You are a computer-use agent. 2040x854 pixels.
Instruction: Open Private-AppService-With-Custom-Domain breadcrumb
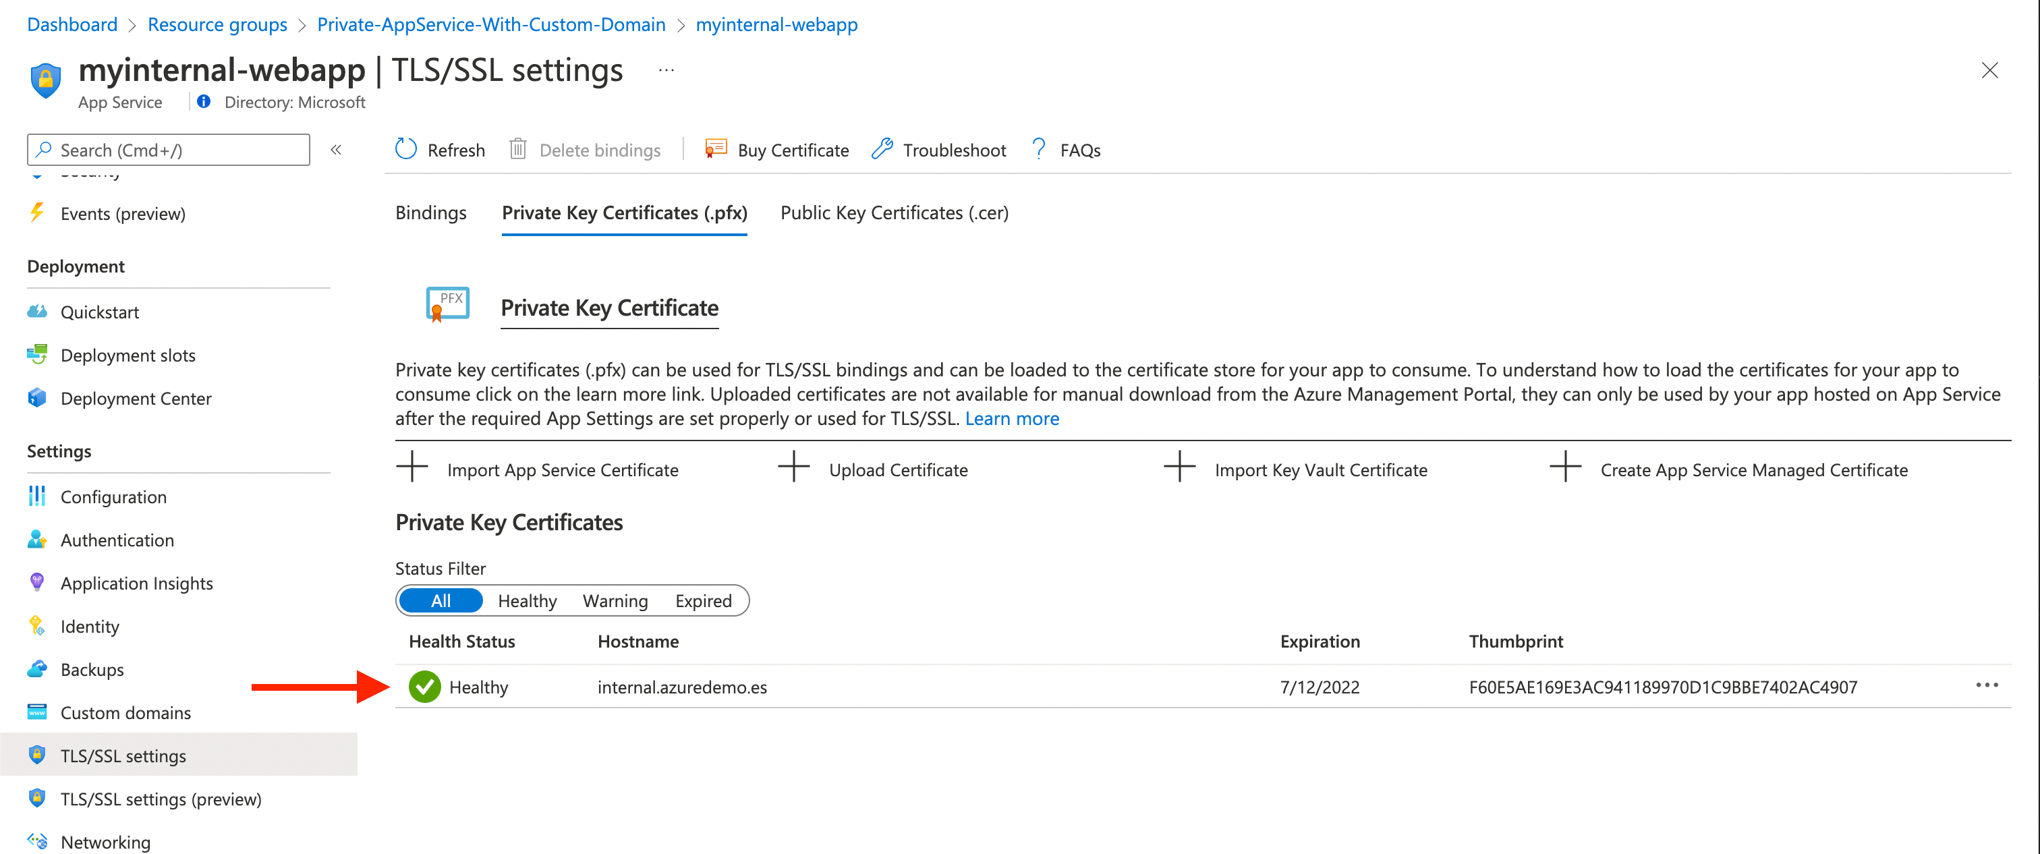click(491, 24)
